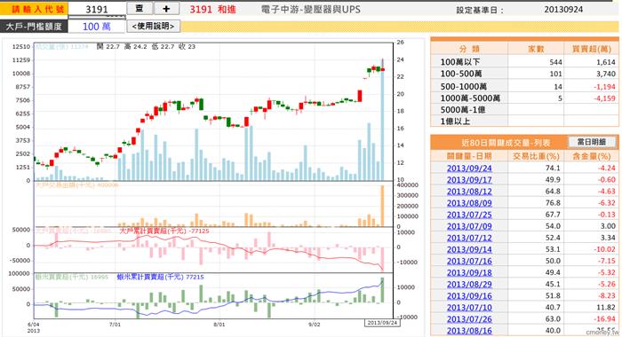
Task: Click the 3191 和進 stock name label
Action: coord(212,10)
